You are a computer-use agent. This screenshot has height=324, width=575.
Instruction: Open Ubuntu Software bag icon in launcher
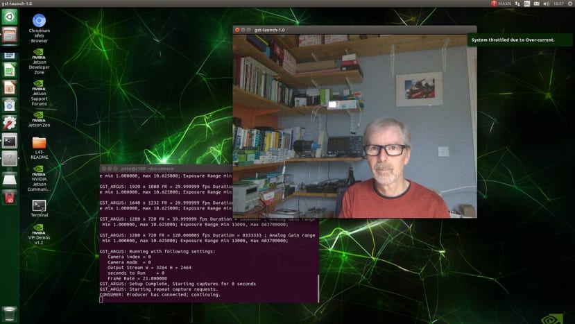(10, 105)
